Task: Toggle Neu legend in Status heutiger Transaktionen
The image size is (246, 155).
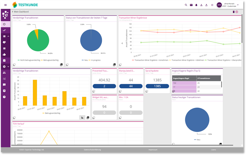Action: coord(197,140)
